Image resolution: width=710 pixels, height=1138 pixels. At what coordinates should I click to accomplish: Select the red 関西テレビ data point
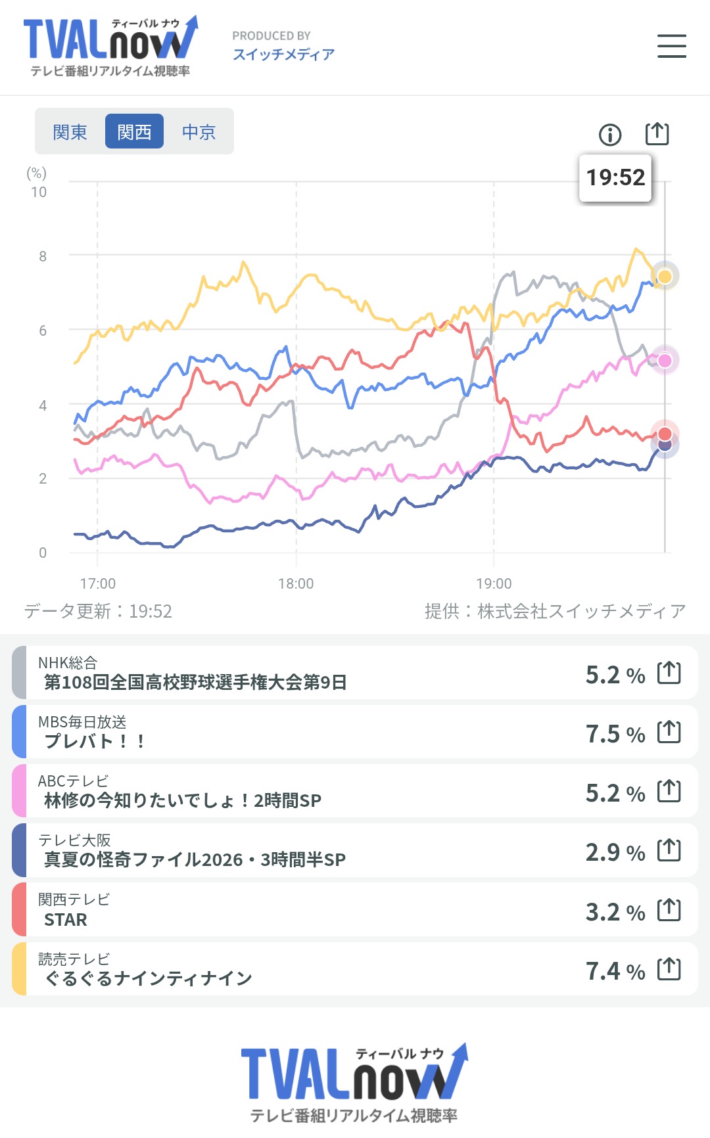point(665,434)
